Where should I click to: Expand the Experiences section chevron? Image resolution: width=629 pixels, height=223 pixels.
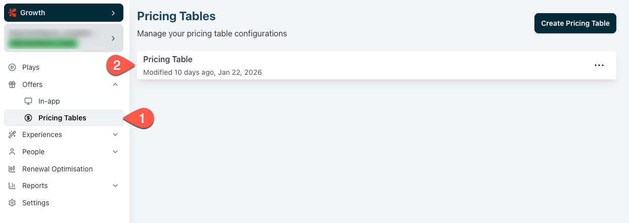(115, 135)
